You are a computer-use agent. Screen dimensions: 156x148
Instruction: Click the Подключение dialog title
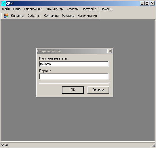pyautogui.click(x=49, y=51)
